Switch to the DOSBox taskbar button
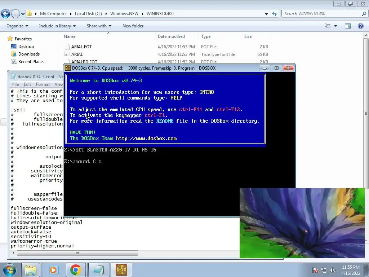 click(121, 270)
